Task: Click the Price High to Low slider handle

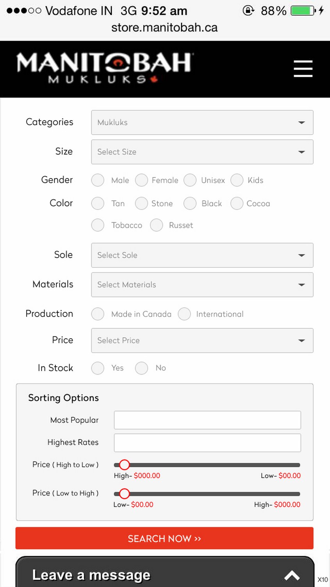Action: tap(124, 465)
